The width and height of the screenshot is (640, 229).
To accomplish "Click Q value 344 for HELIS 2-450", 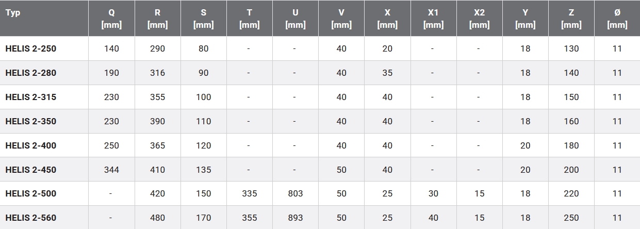I will (111, 170).
